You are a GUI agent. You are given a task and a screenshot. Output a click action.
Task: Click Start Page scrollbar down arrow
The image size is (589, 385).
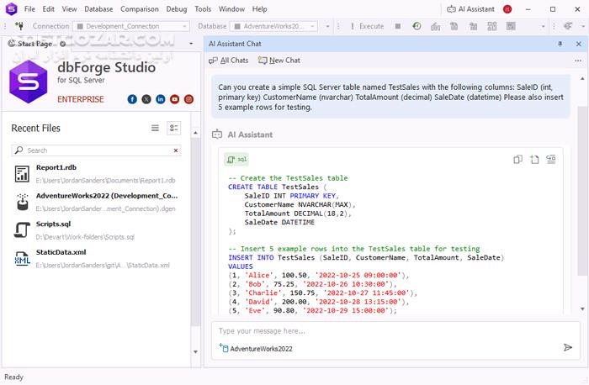pyautogui.click(x=195, y=351)
